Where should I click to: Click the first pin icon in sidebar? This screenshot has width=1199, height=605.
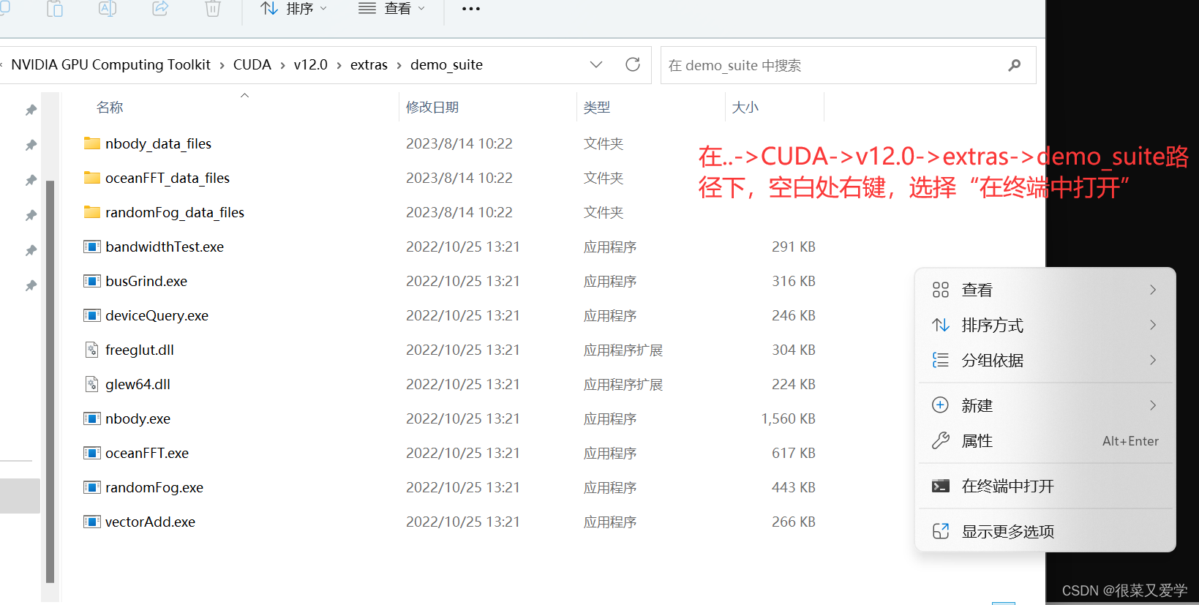point(31,110)
